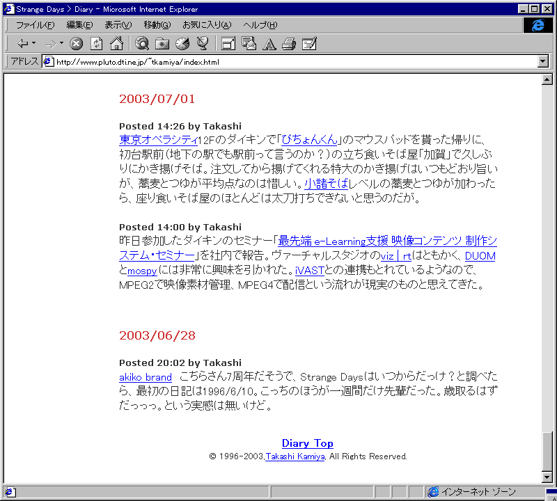
Task: Open the お気に入り(A) menu
Action: (207, 25)
